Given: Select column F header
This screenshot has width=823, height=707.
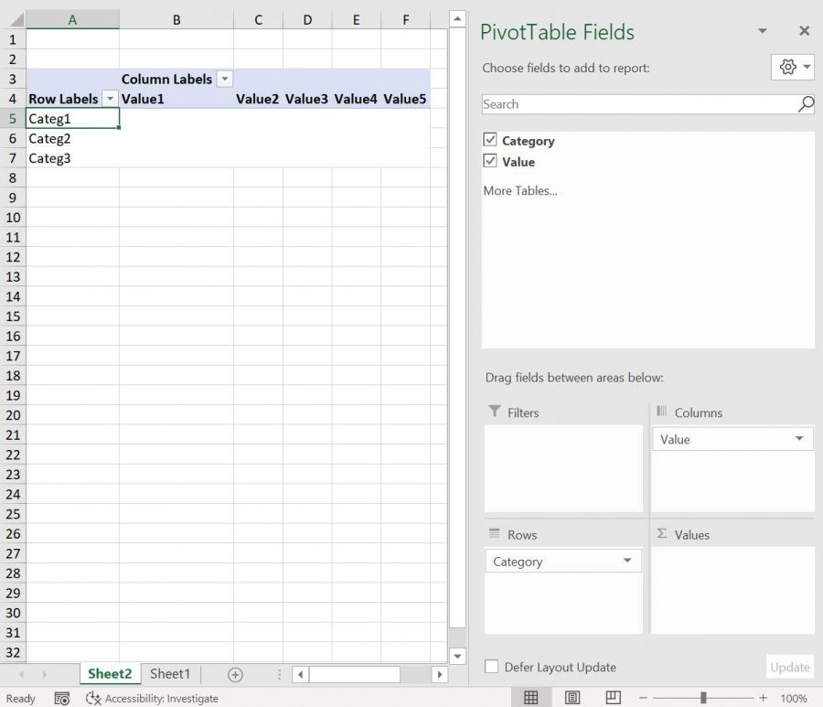Looking at the screenshot, I should [405, 20].
